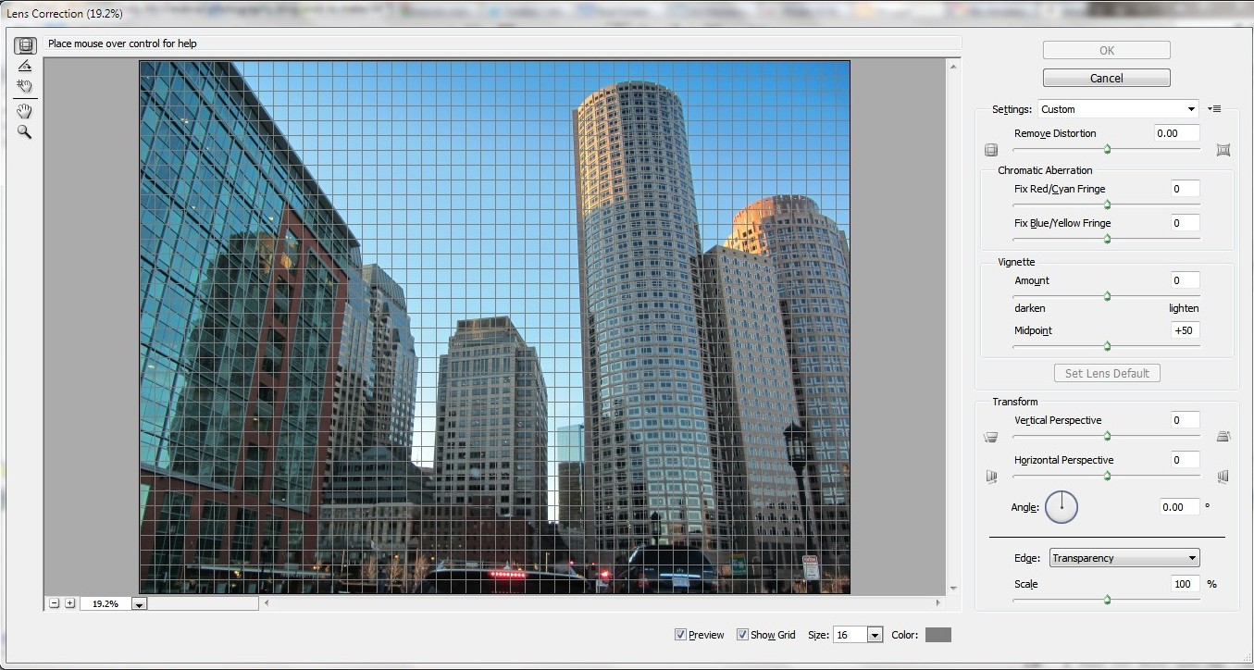Viewport: 1254px width, 670px height.
Task: Select the Hand tool
Action: coord(25,111)
